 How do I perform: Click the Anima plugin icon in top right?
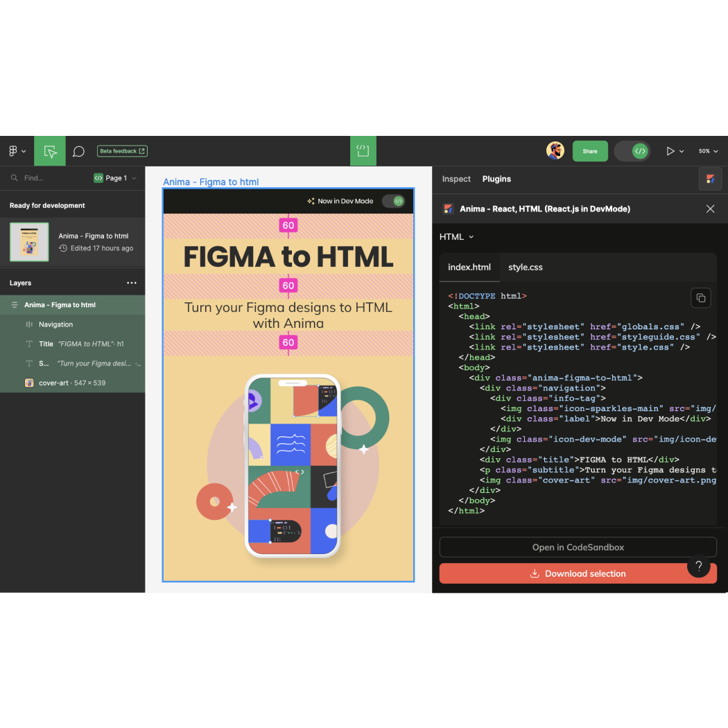tap(710, 179)
